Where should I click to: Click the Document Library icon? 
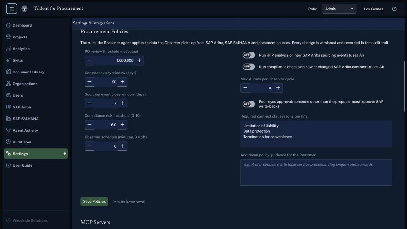9,72
